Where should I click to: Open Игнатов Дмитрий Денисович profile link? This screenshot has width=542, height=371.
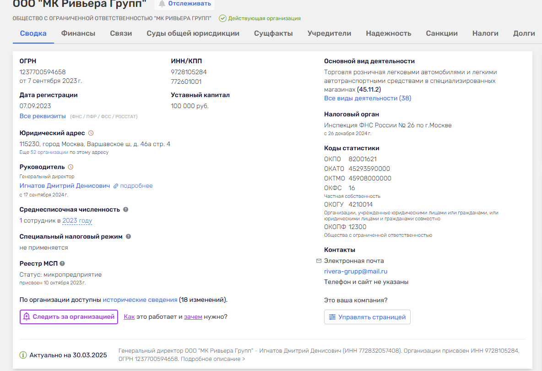(x=65, y=185)
